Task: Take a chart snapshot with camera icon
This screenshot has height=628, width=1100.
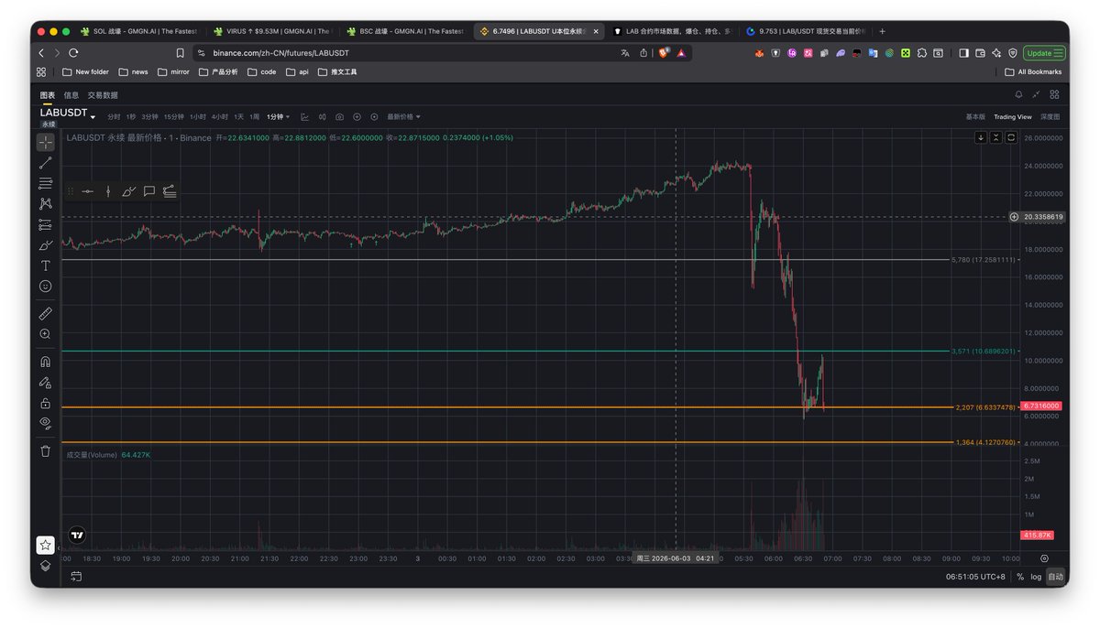Action: [x=340, y=117]
